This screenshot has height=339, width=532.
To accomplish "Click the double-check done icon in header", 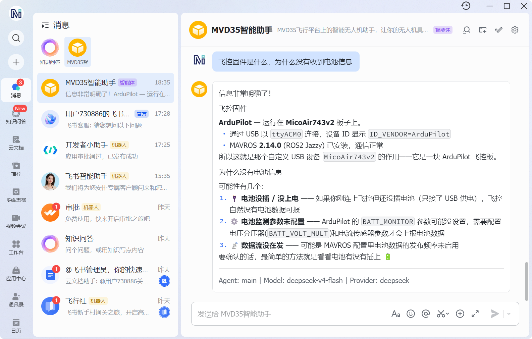I will 499,30.
